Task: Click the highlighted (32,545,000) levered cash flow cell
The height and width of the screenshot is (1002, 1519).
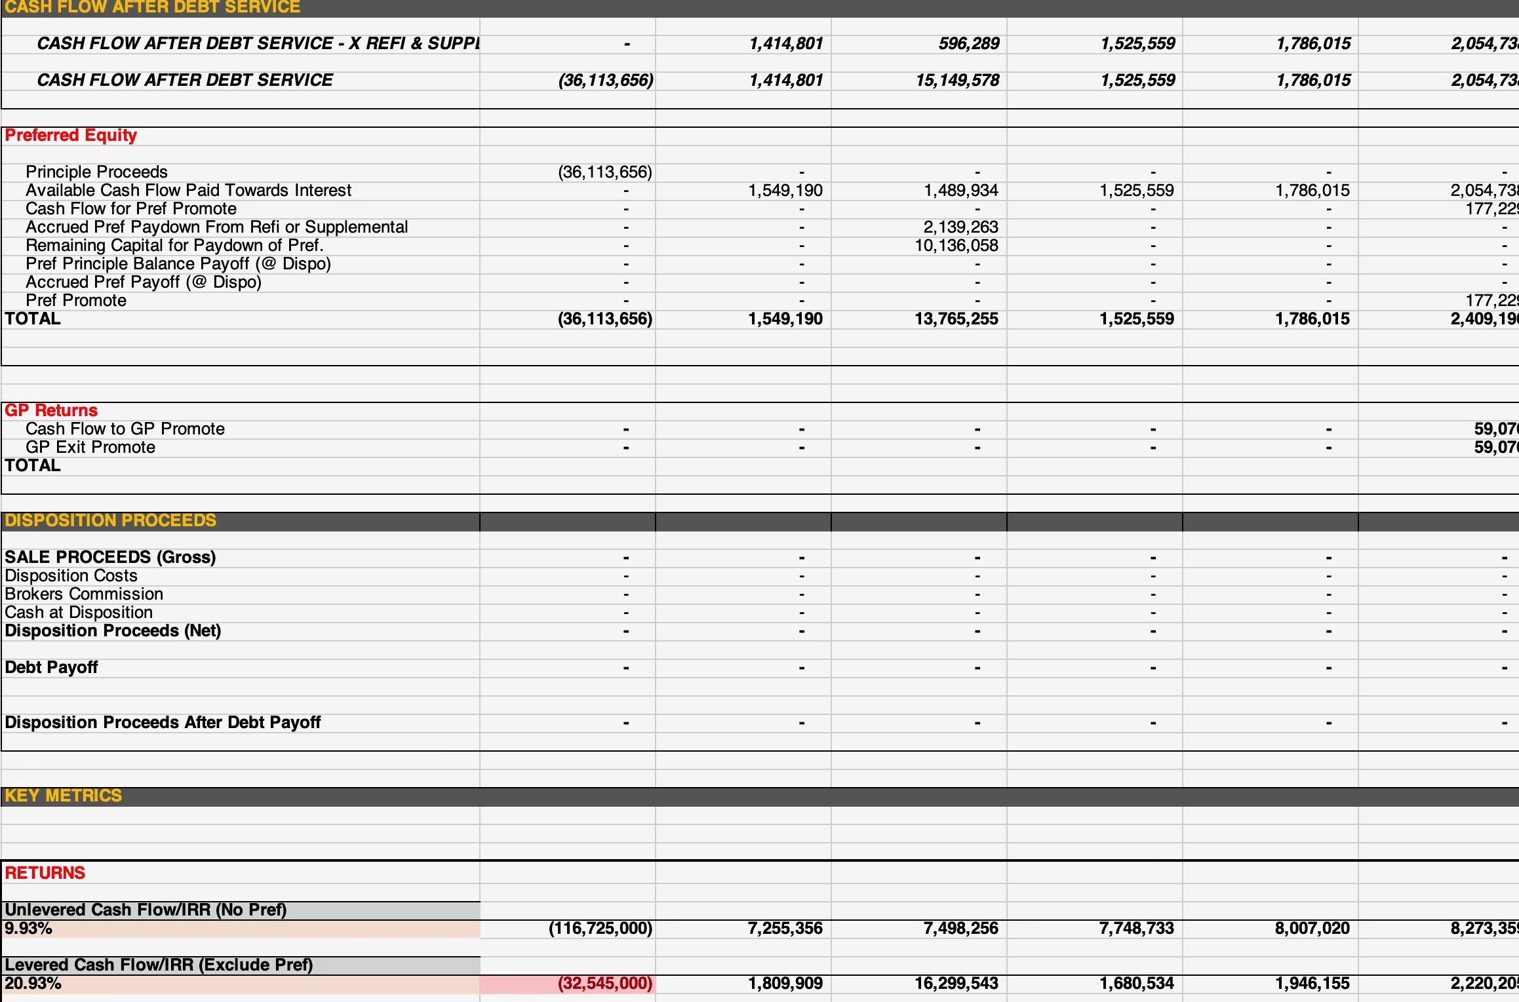Action: point(604,984)
